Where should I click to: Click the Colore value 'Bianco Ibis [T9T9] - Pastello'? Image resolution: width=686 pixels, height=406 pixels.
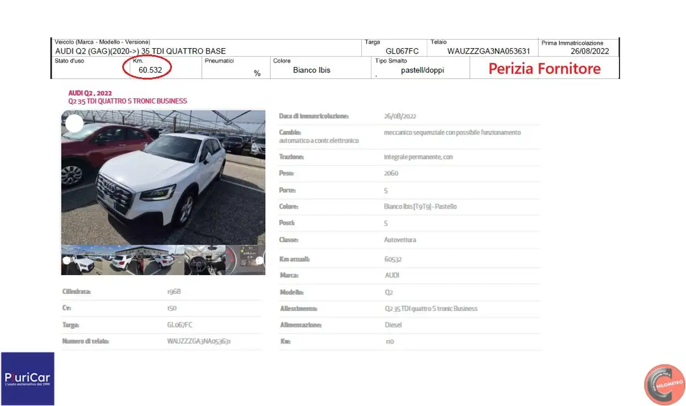tap(420, 206)
